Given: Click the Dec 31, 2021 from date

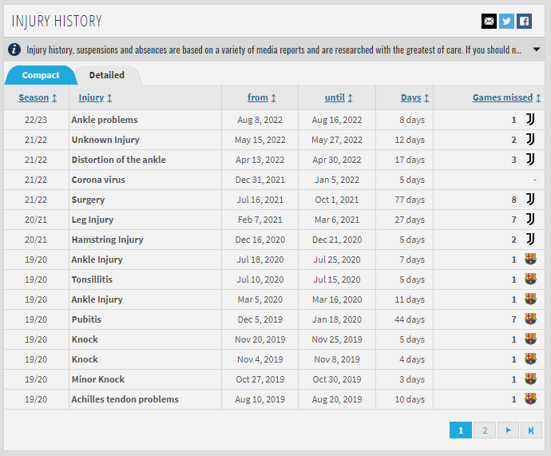Looking at the screenshot, I should pyautogui.click(x=260, y=180).
